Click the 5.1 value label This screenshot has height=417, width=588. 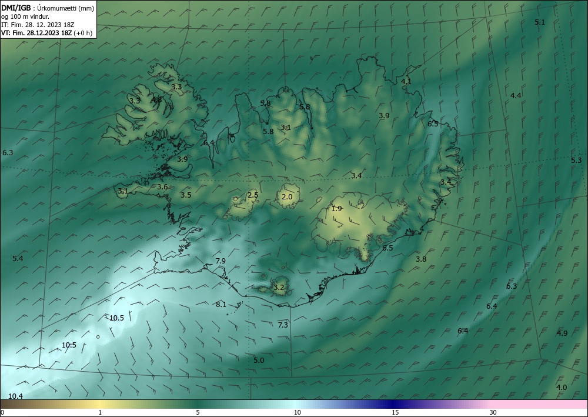(x=540, y=22)
